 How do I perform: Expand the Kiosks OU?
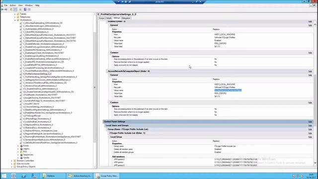pyautogui.click(x=18, y=146)
